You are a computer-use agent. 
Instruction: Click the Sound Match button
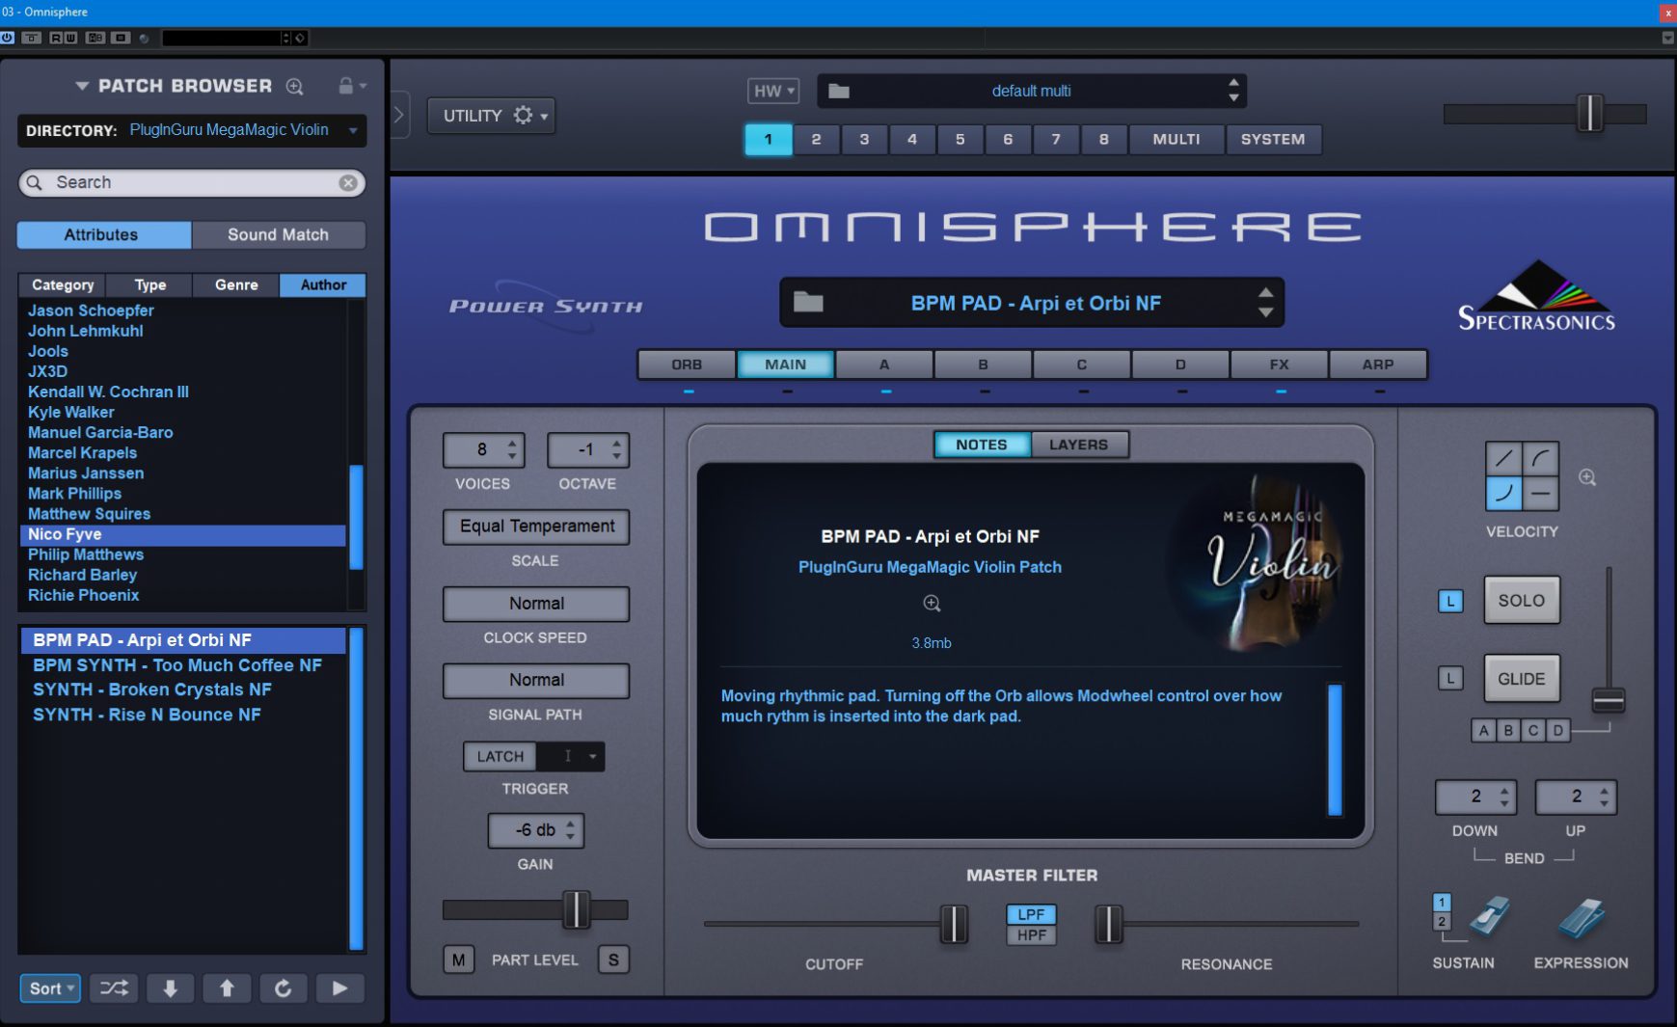pos(278,234)
